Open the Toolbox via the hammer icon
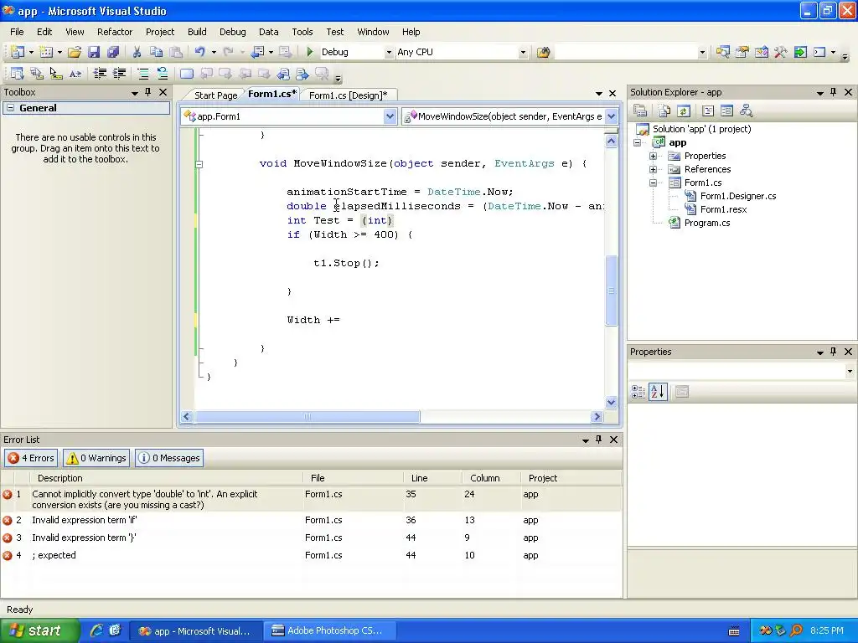The width and height of the screenshot is (858, 643). (x=780, y=52)
